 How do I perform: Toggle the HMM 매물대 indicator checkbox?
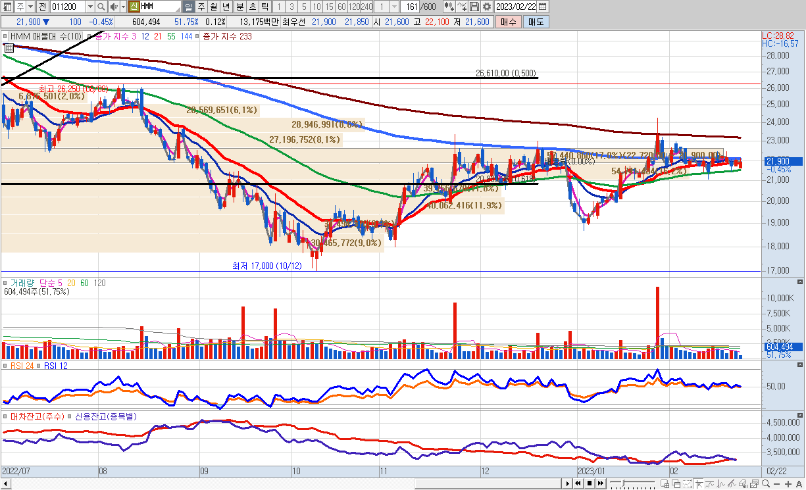5,36
